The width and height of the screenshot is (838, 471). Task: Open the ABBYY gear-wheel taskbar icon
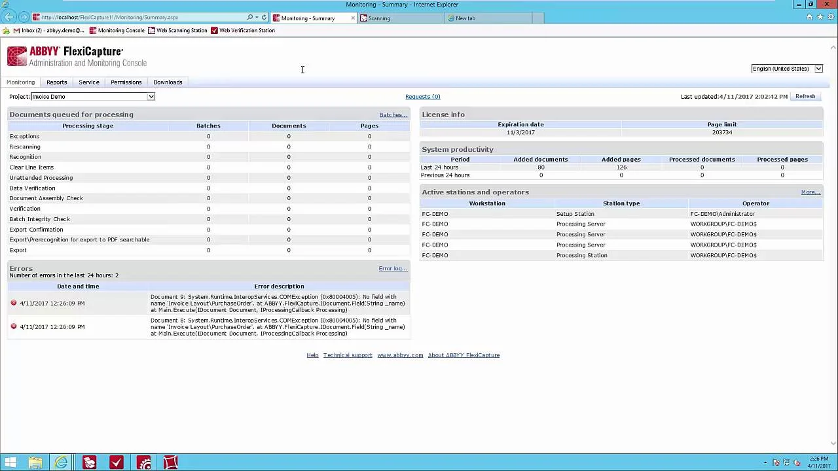(143, 462)
